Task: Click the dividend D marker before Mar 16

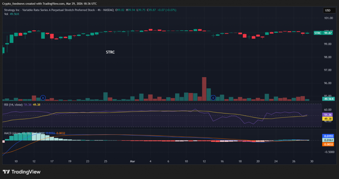Action: [x=213, y=98]
